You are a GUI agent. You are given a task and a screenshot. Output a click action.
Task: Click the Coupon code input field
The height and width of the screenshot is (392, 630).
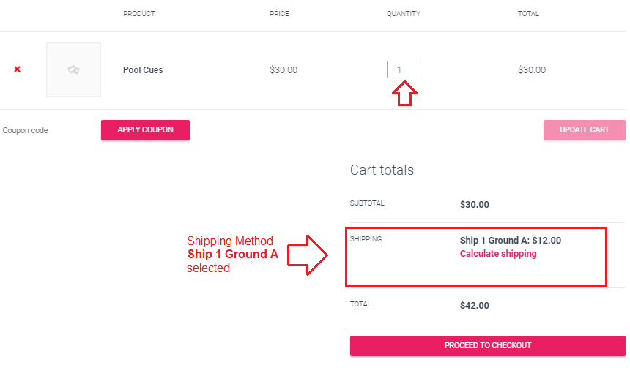[48, 130]
